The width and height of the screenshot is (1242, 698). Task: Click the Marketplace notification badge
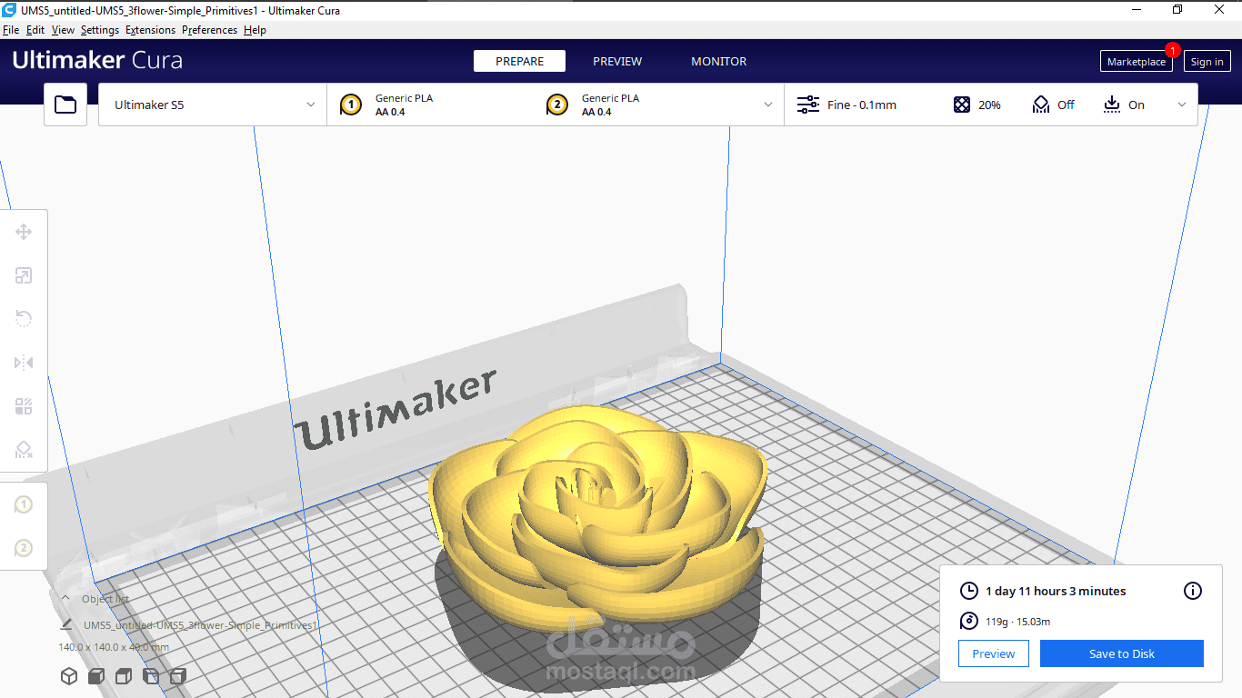pos(1173,50)
